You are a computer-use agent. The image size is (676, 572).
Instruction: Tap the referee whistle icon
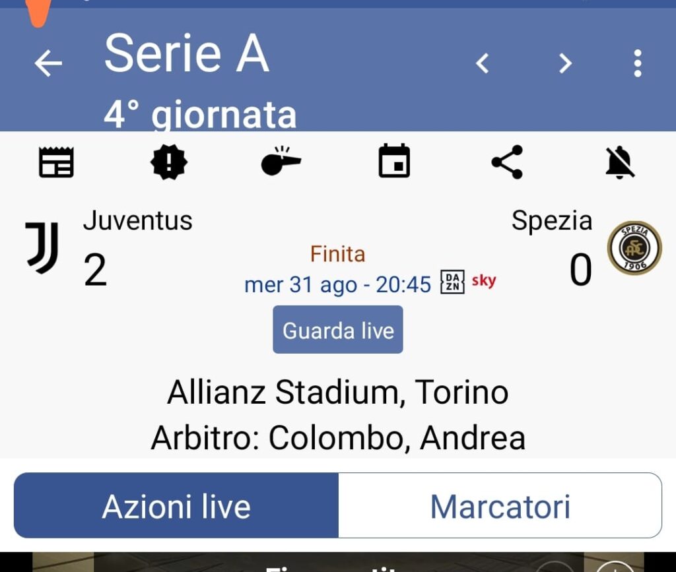pyautogui.click(x=281, y=162)
